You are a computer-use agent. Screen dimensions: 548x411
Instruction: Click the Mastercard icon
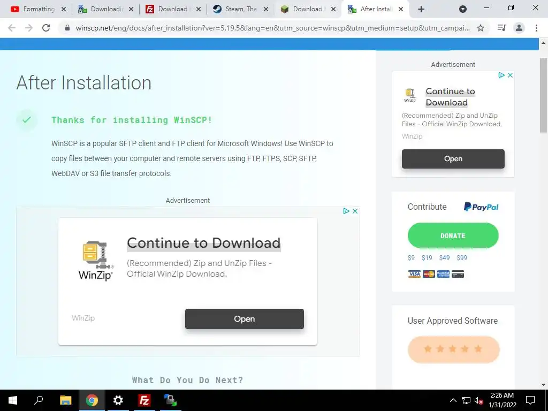pyautogui.click(x=429, y=275)
